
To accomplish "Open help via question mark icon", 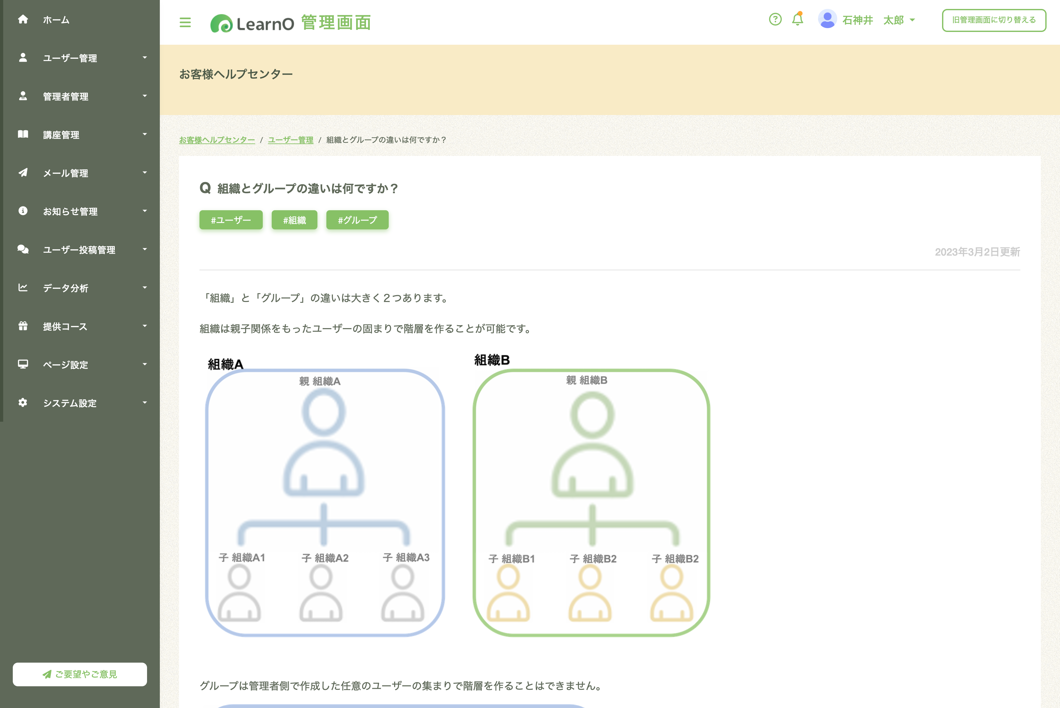I will [775, 19].
